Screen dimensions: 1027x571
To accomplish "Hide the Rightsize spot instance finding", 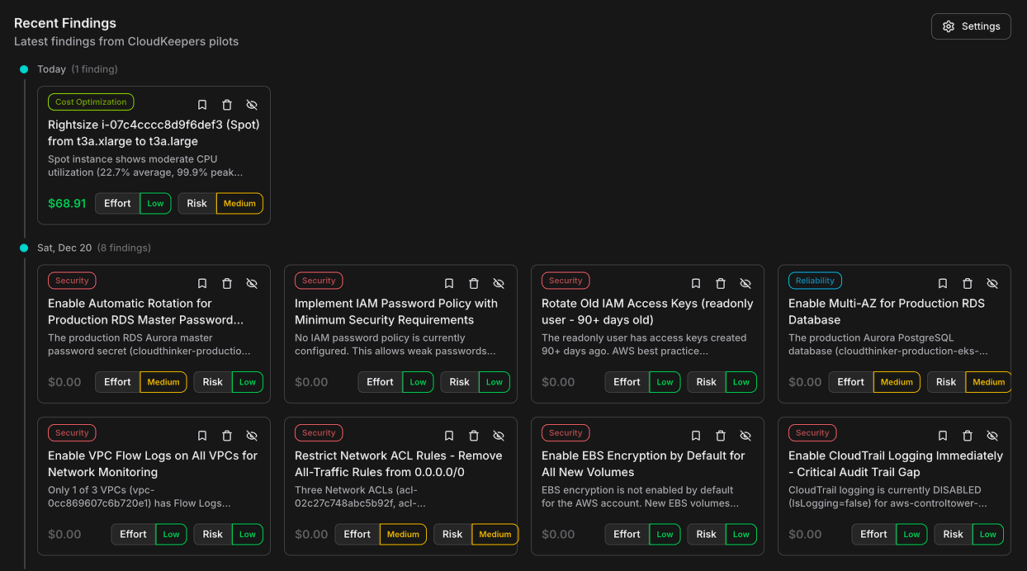I will point(252,105).
